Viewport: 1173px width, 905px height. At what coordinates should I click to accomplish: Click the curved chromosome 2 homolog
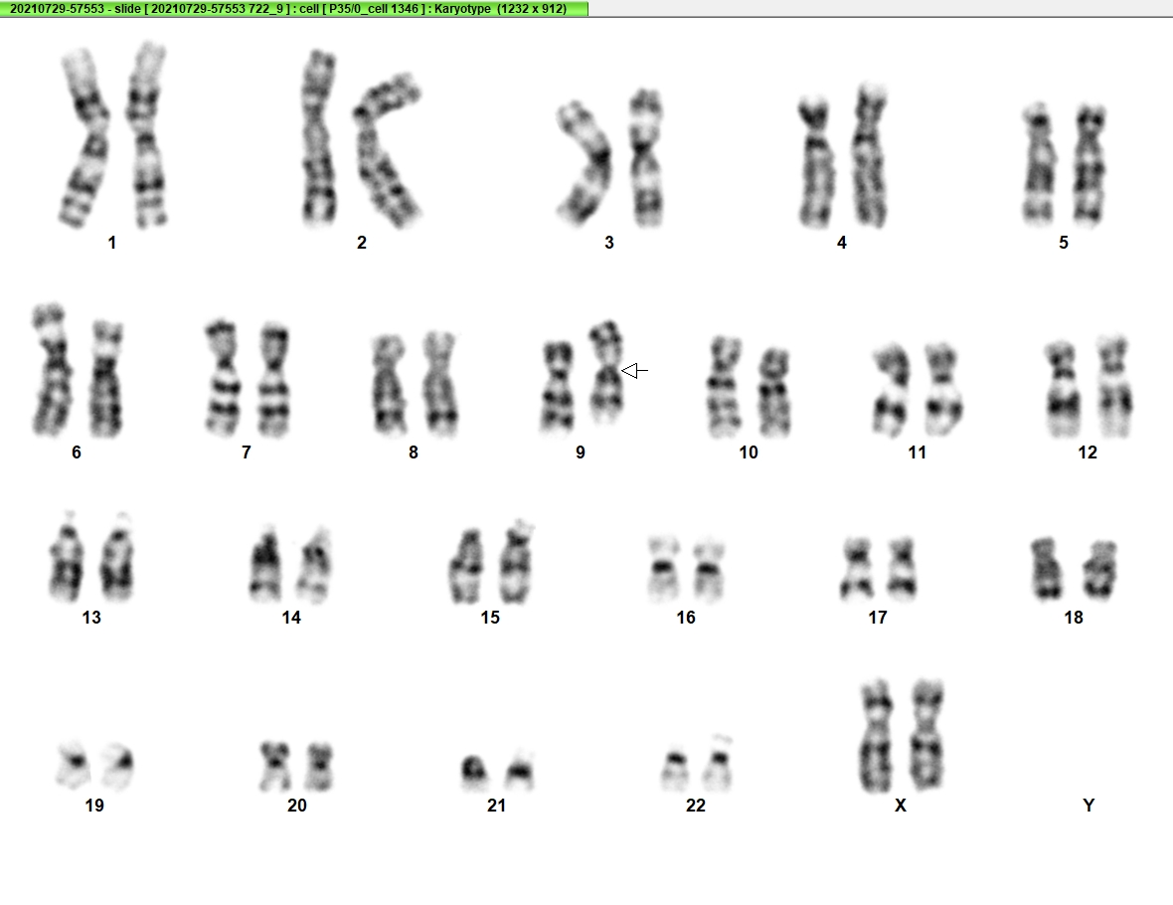(388, 150)
